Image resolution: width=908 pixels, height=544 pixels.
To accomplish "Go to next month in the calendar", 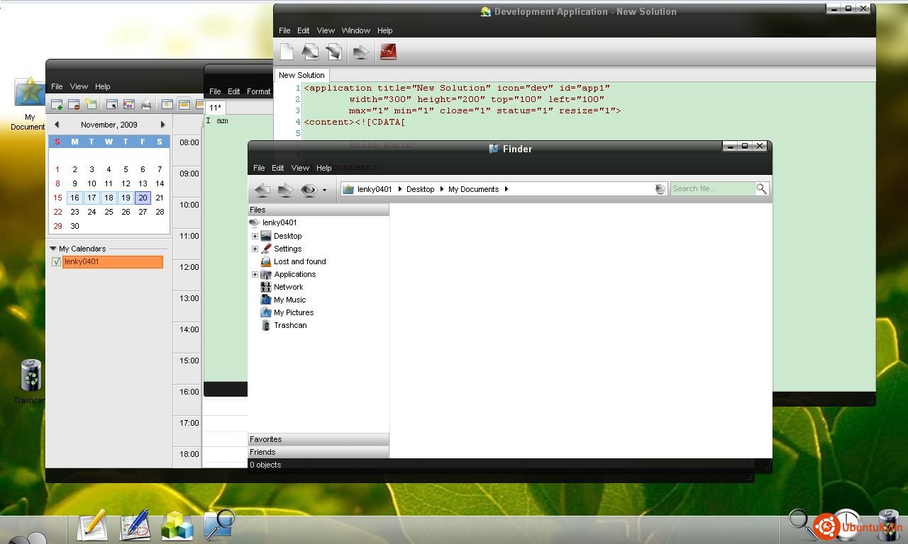I will 162,125.
